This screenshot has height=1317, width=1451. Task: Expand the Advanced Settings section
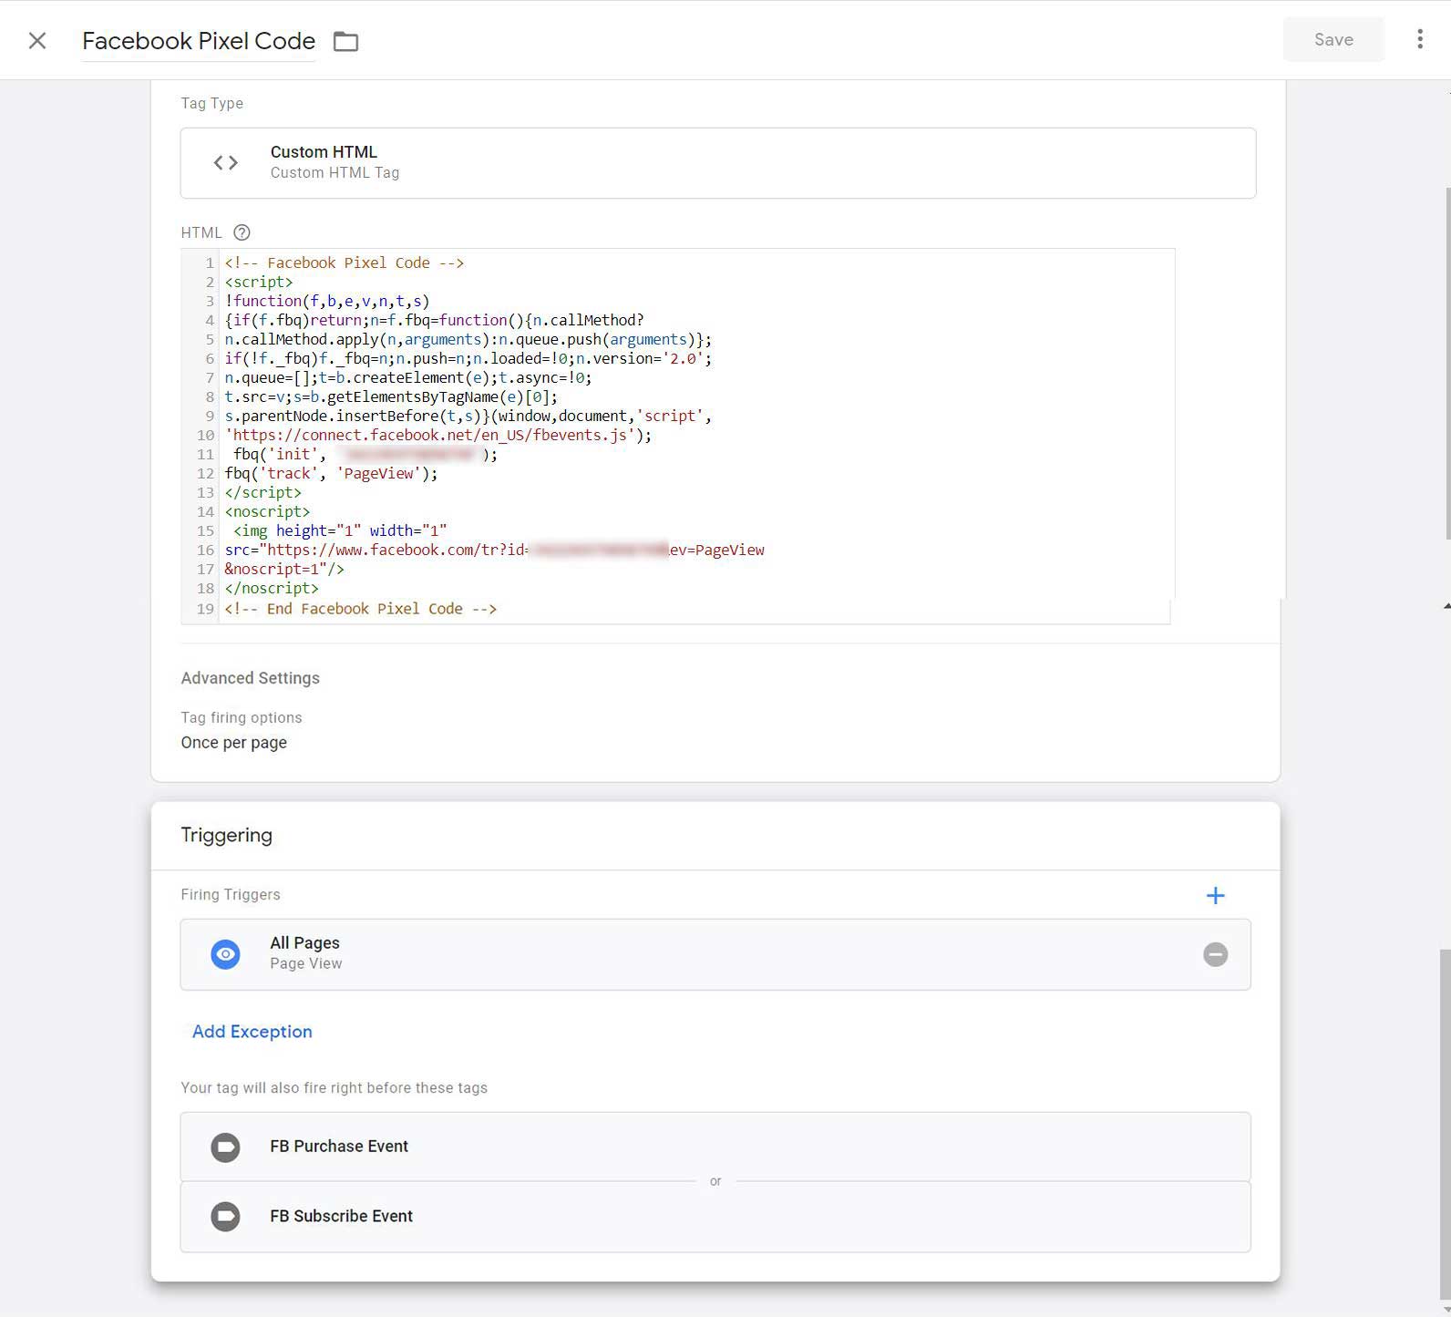tap(251, 678)
